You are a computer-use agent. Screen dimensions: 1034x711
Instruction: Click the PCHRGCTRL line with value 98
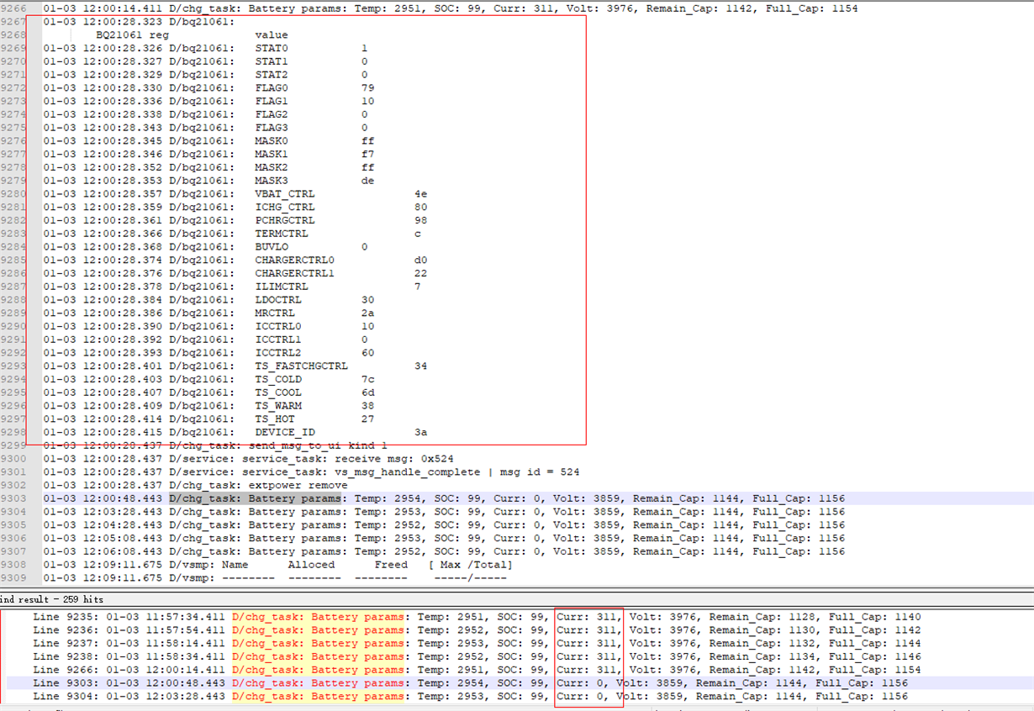(235, 220)
